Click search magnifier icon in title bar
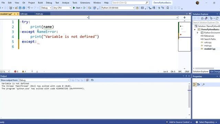 (147, 3)
